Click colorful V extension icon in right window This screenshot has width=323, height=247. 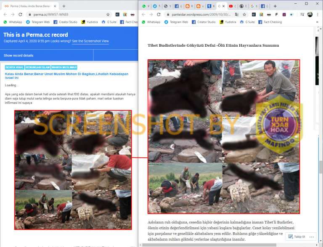261,14
